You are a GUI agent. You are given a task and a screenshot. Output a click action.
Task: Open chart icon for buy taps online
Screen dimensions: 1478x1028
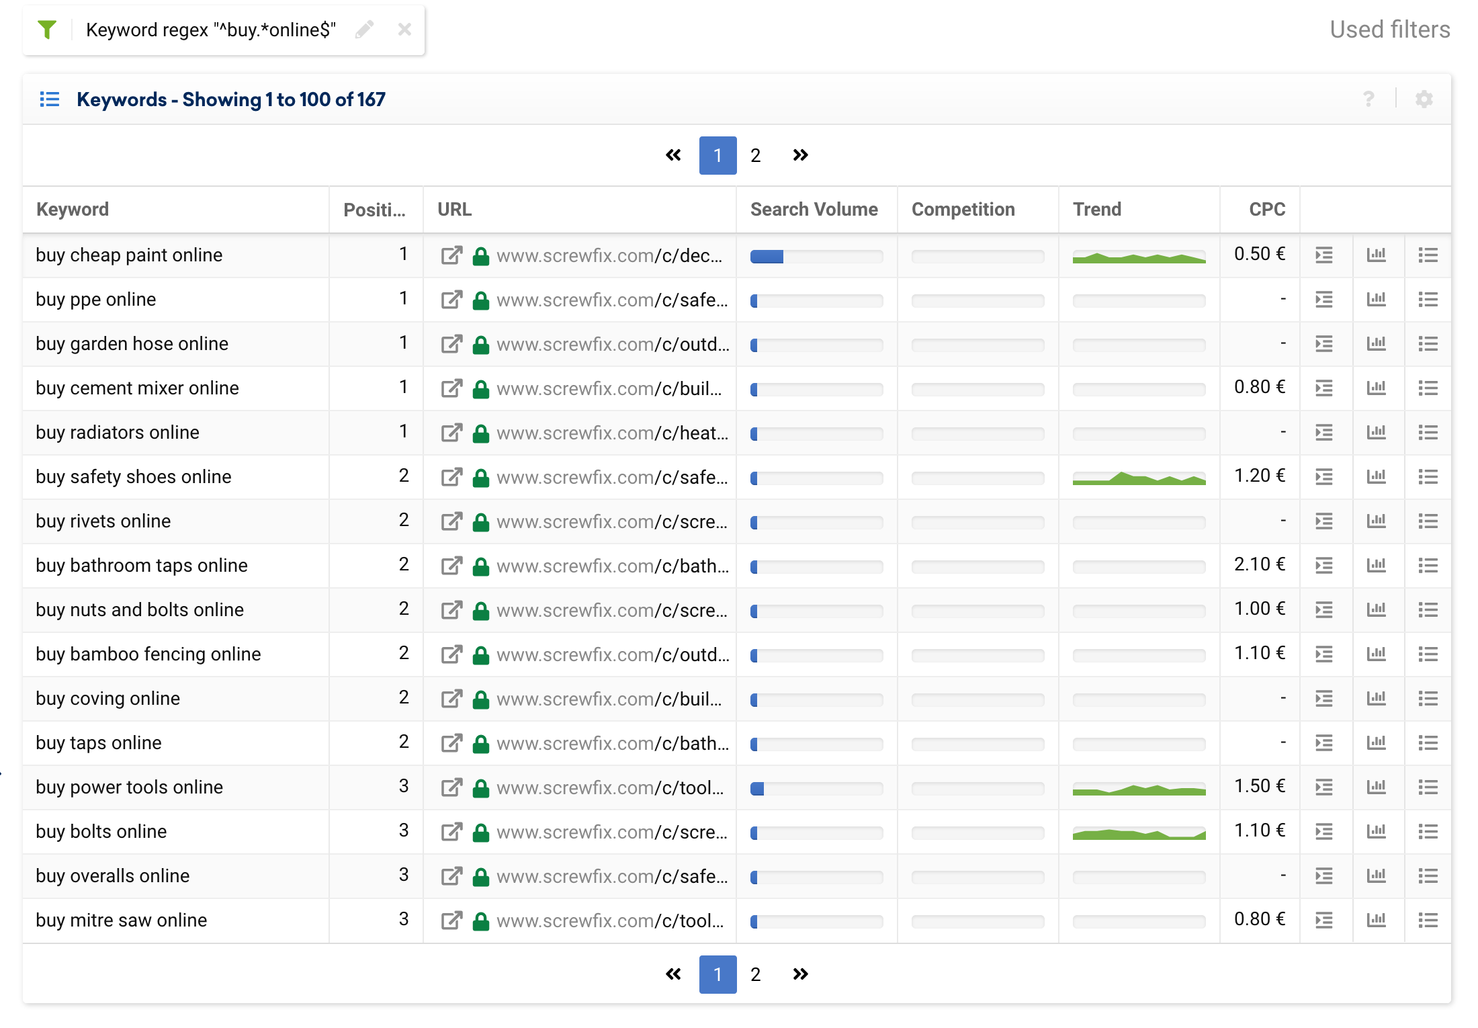pos(1377,743)
